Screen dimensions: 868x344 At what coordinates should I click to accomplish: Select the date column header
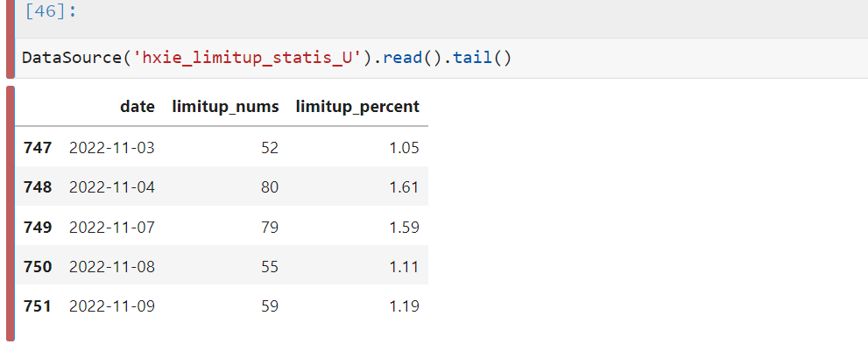pyautogui.click(x=138, y=107)
